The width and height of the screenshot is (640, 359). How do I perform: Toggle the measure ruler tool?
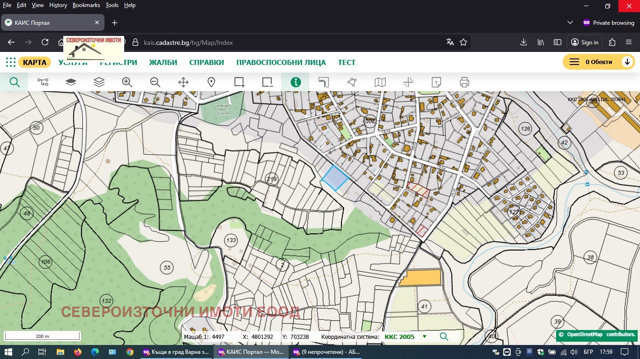point(324,82)
